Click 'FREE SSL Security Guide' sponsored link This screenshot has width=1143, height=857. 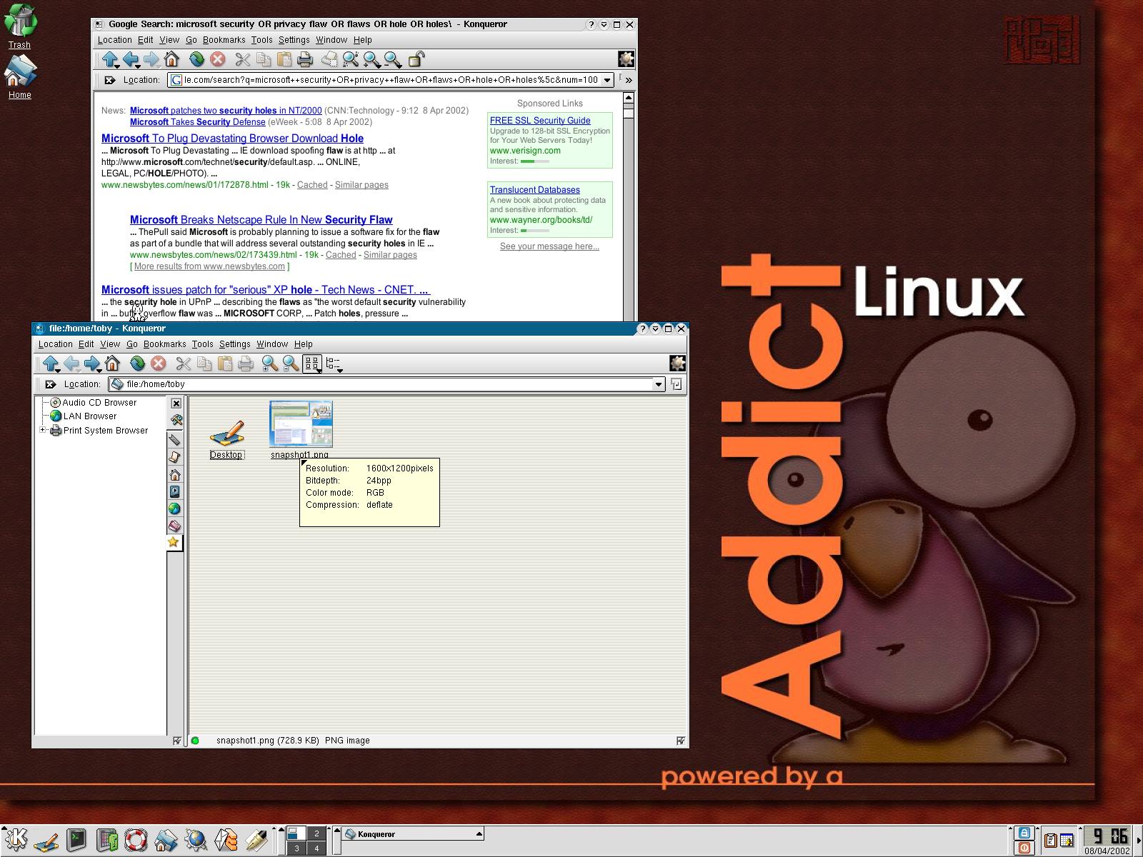pyautogui.click(x=540, y=121)
